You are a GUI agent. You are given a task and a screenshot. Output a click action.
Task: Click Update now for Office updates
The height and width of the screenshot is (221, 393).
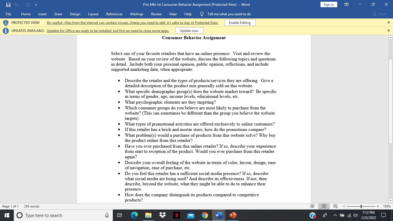point(189,30)
